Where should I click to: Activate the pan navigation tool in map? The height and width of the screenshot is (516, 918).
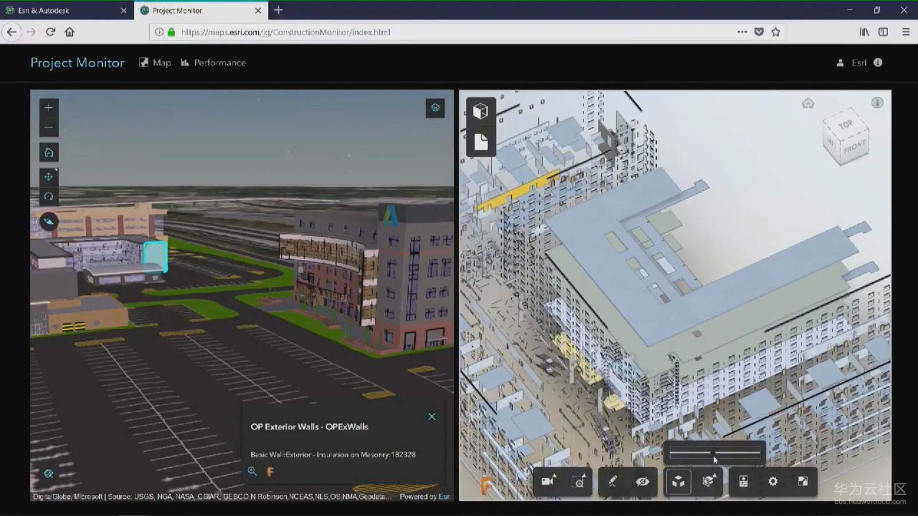[49, 177]
